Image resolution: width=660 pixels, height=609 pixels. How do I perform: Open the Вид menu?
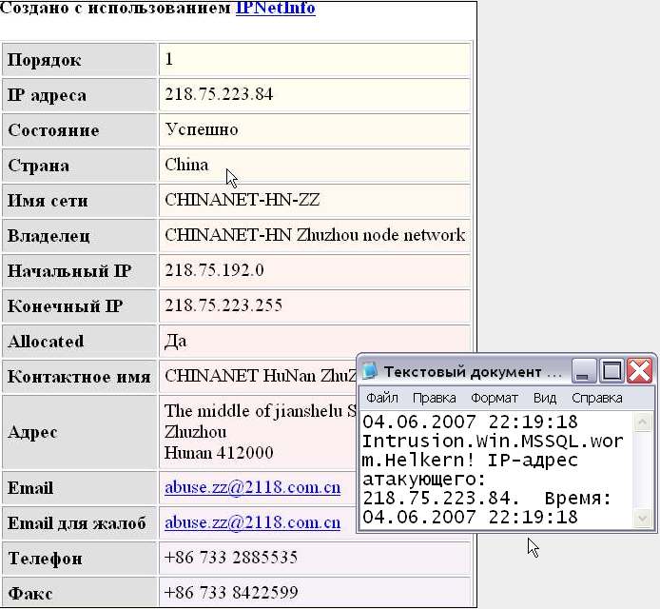[x=545, y=398]
